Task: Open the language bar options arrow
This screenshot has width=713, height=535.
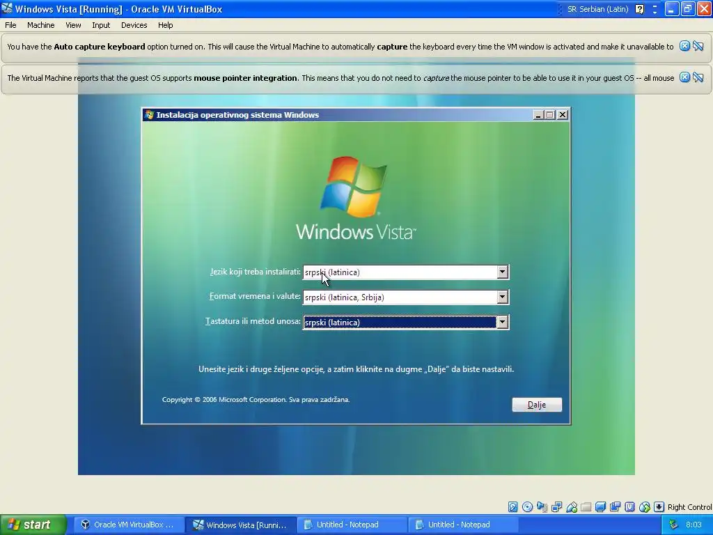Action: (655, 13)
